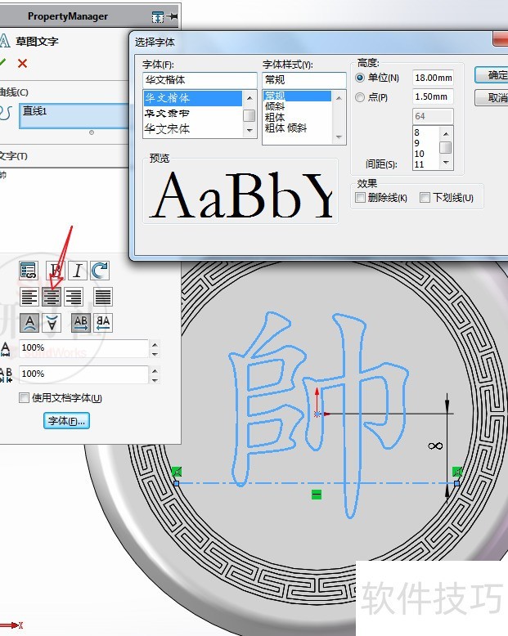Viewport: 508px width, 636px height.
Task: Click the font name input field
Action: click(200, 79)
